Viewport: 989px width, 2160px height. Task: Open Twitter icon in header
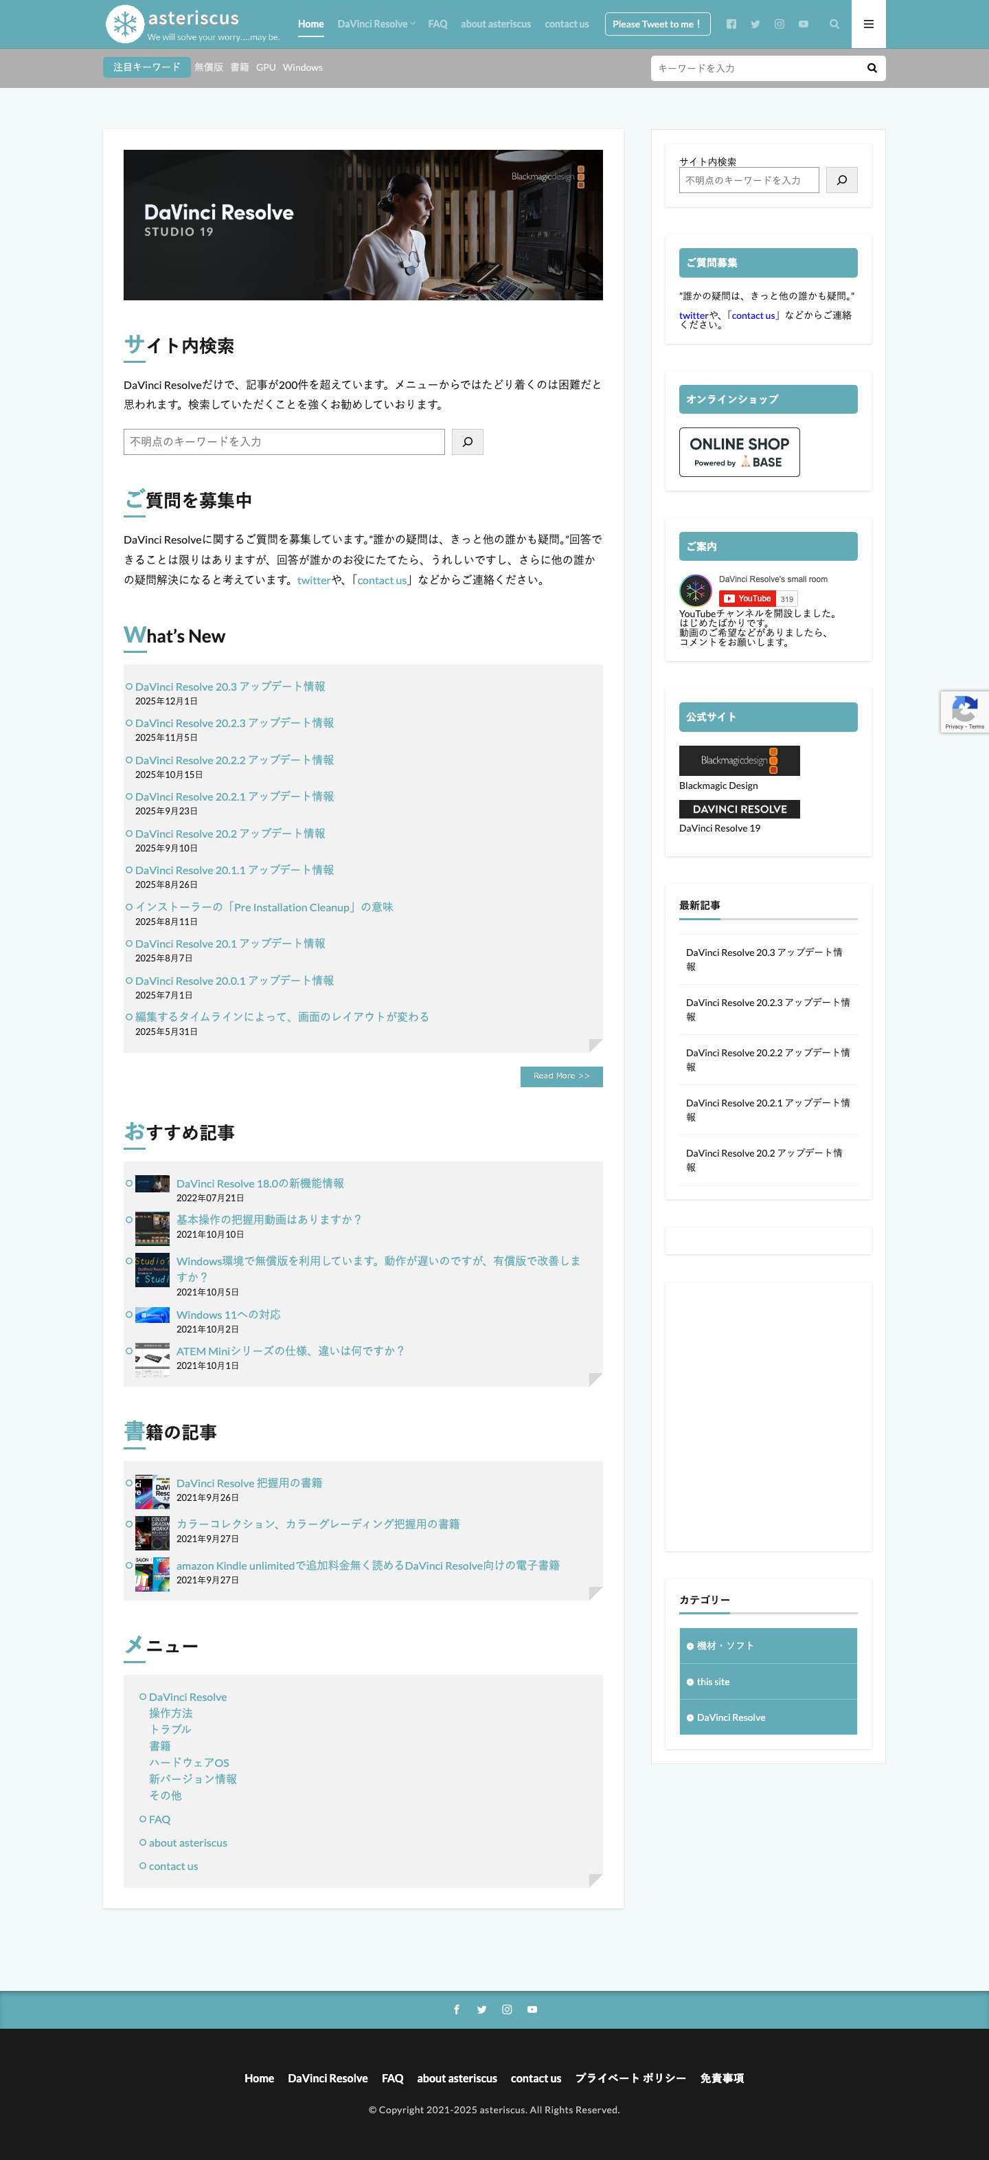point(755,24)
